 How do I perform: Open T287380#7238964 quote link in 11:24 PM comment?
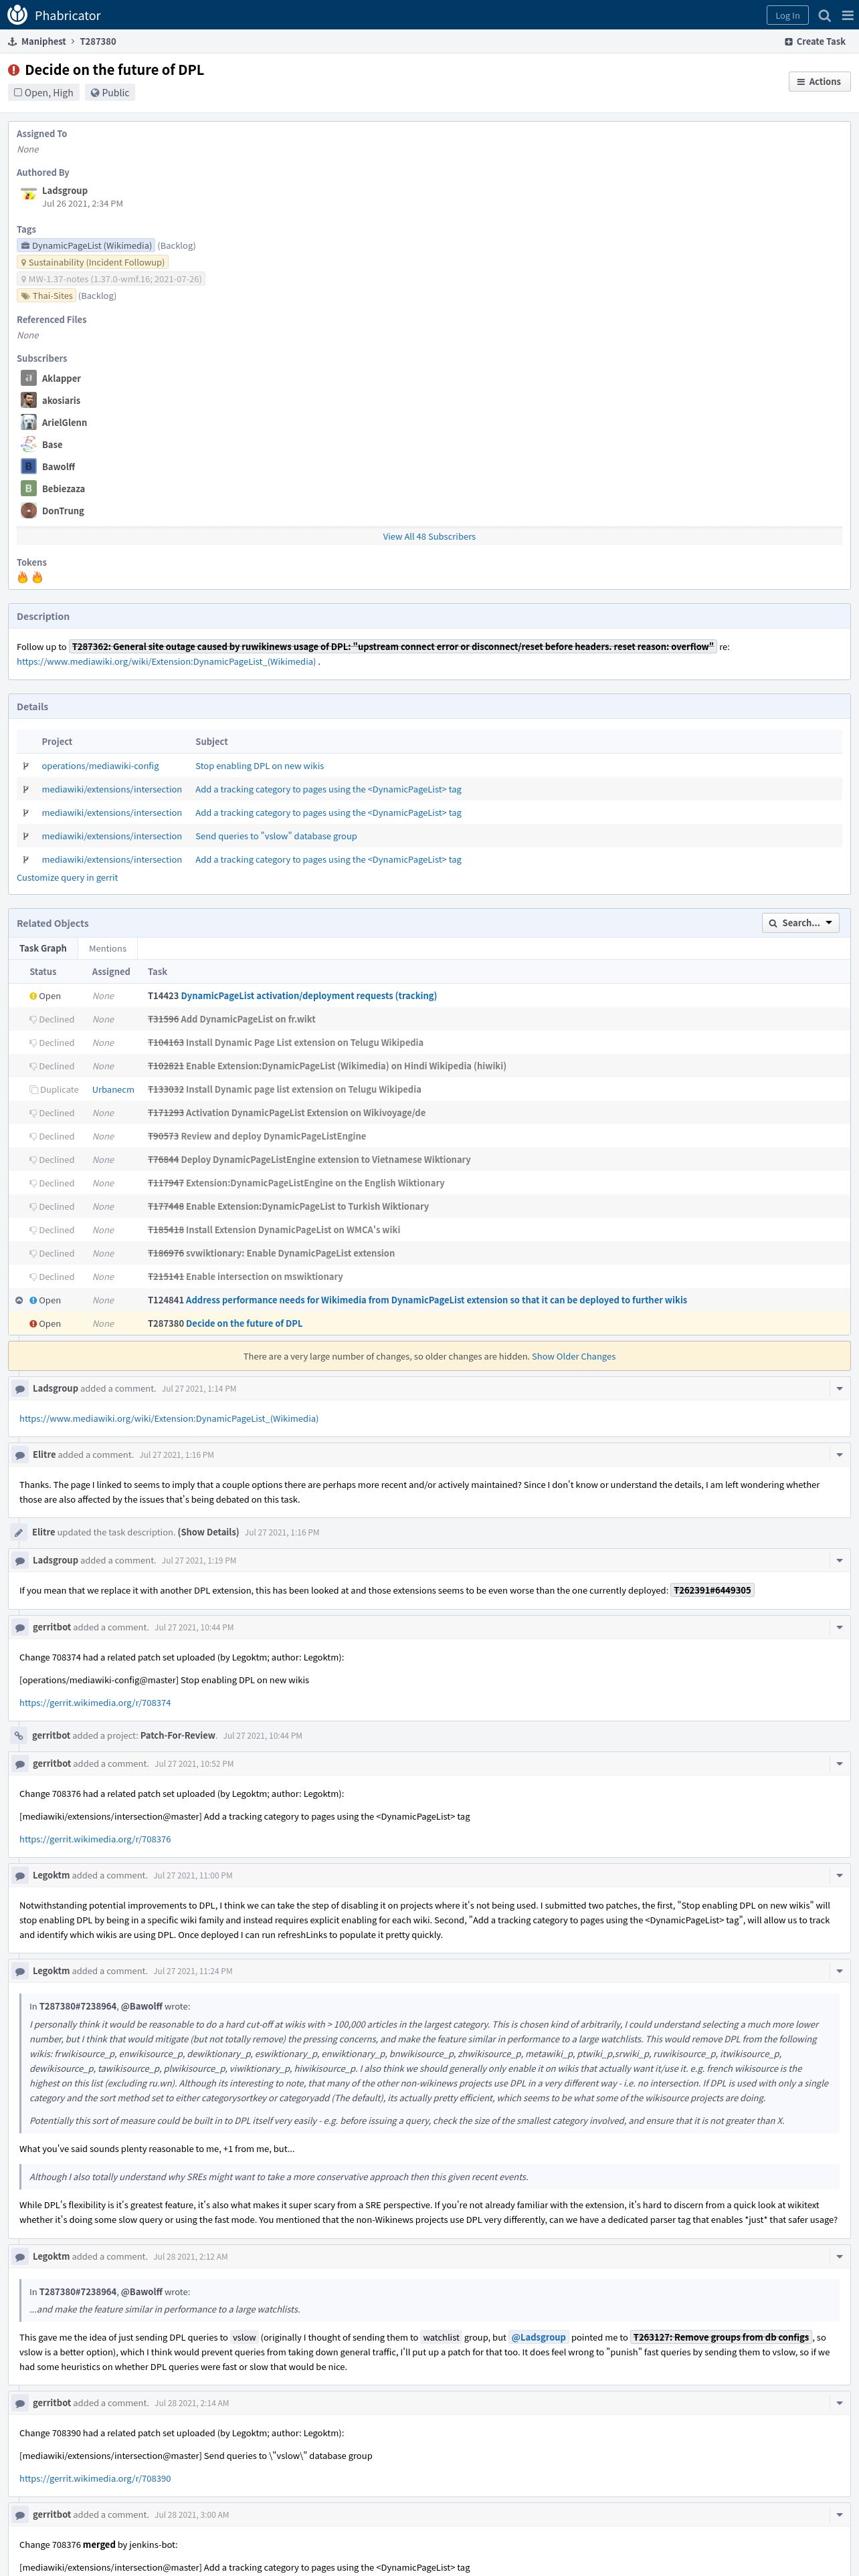click(x=78, y=2006)
